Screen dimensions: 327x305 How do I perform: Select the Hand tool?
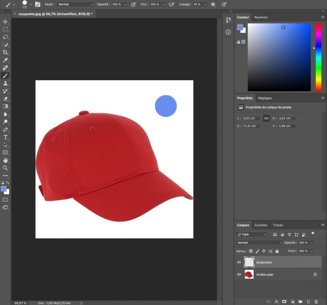(6, 160)
